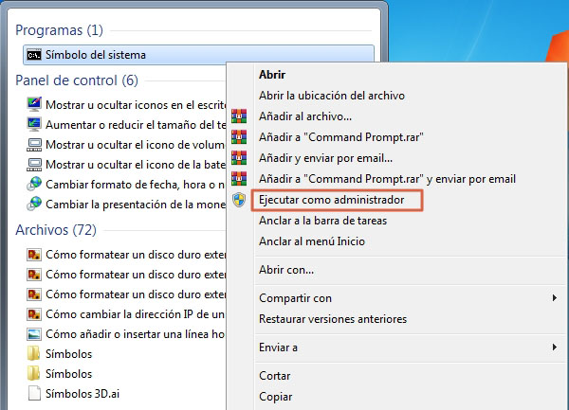Open Cómo cambiar la dirección IP file result
Viewport: 569px width, 410px height.
(x=135, y=314)
